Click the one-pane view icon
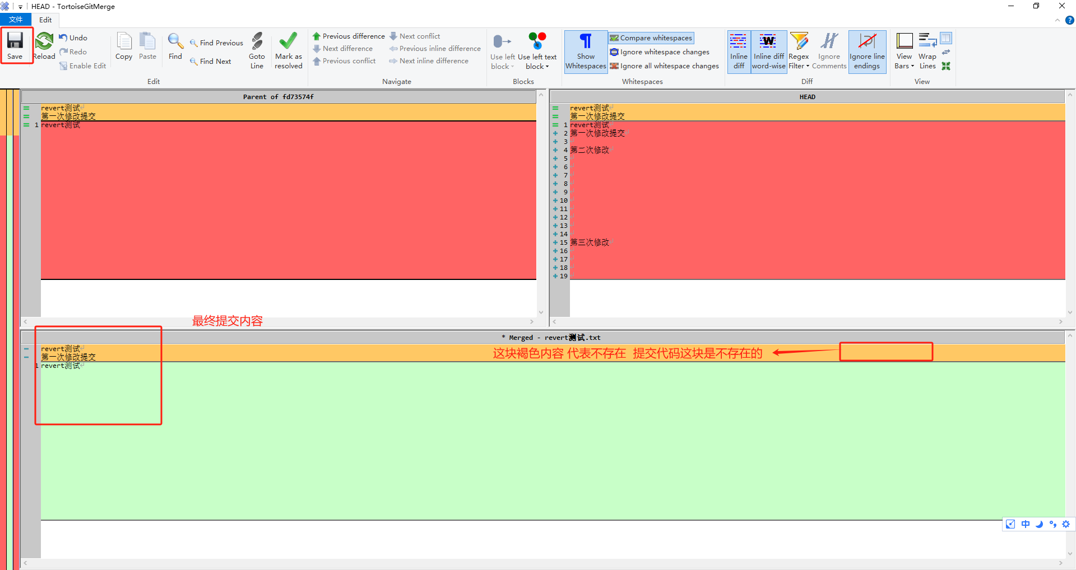 [x=946, y=38]
